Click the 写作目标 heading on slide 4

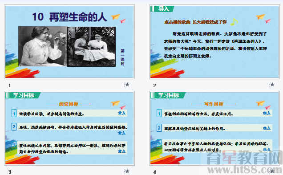(x=214, y=104)
